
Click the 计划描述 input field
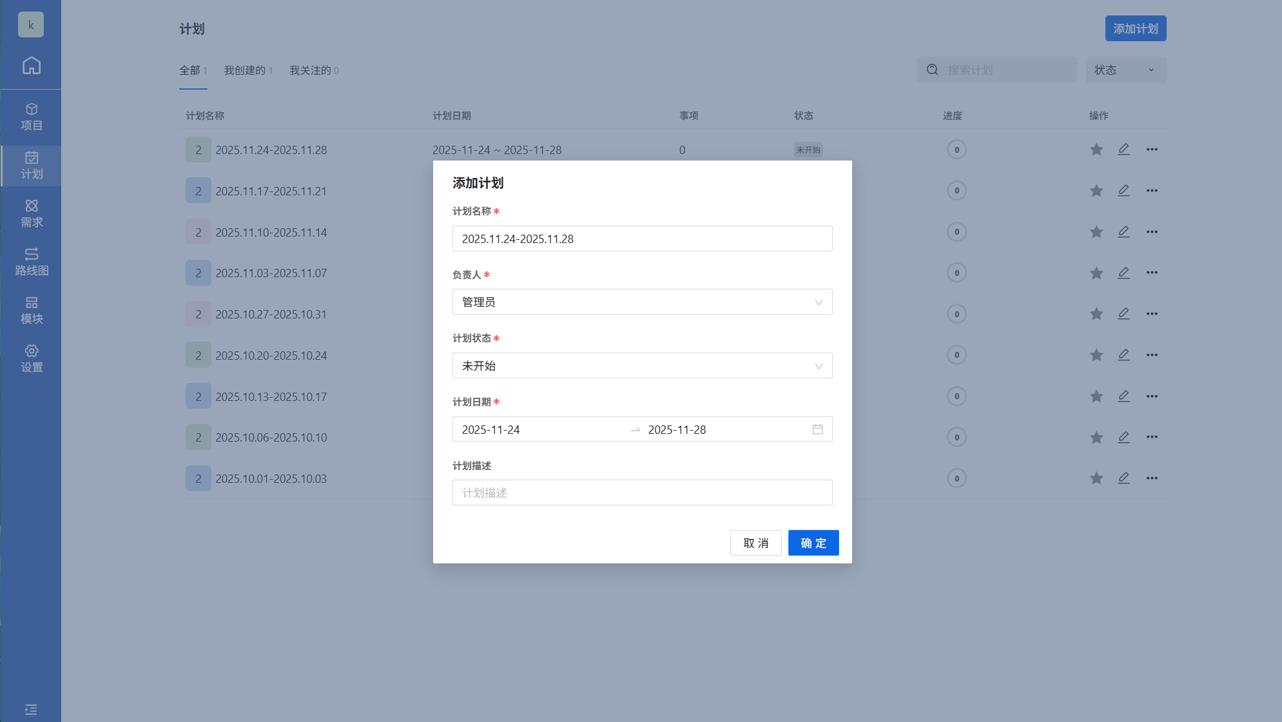click(642, 493)
